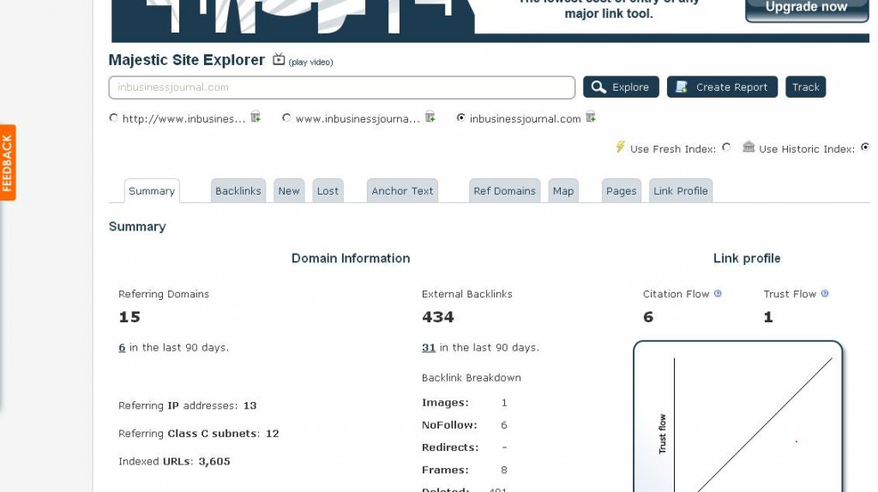Click the Citation Flow value 6
Image resolution: width=878 pixels, height=492 pixels.
coord(648,317)
